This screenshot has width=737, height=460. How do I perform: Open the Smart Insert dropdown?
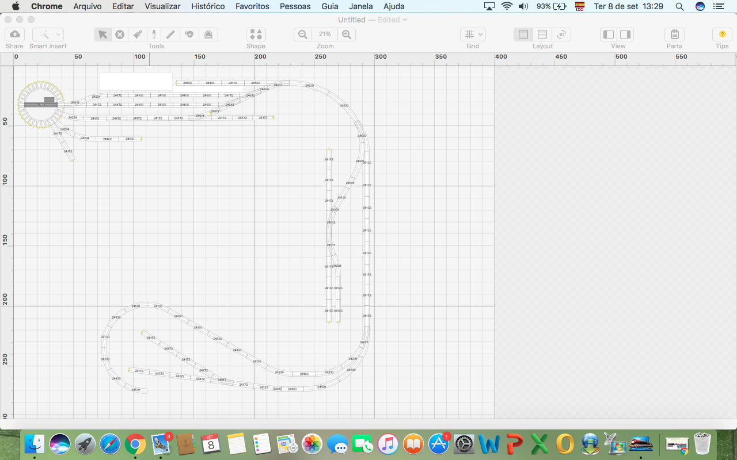pyautogui.click(x=48, y=34)
